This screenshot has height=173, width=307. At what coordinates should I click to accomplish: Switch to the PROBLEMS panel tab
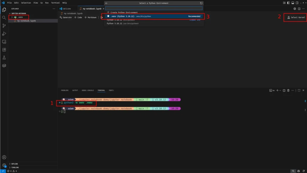(65, 90)
